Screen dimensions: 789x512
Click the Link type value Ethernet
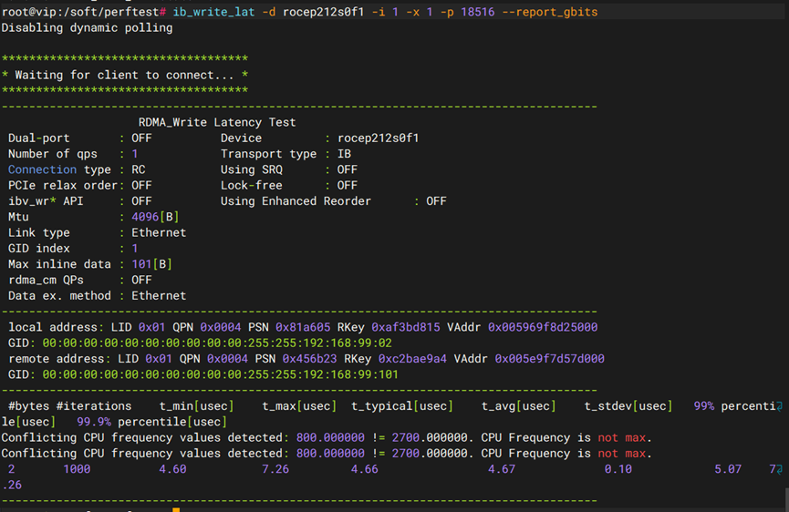[159, 232]
